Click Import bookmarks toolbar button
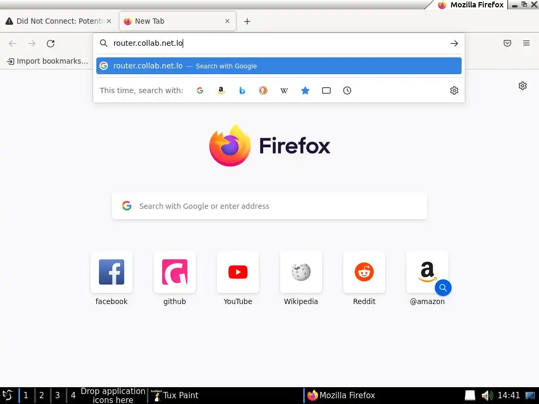The width and height of the screenshot is (539, 404). coord(47,61)
